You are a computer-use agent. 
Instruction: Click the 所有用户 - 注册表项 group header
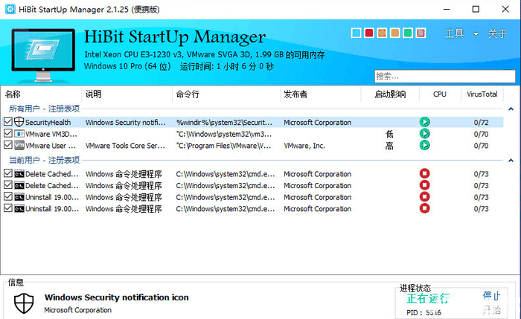point(44,109)
